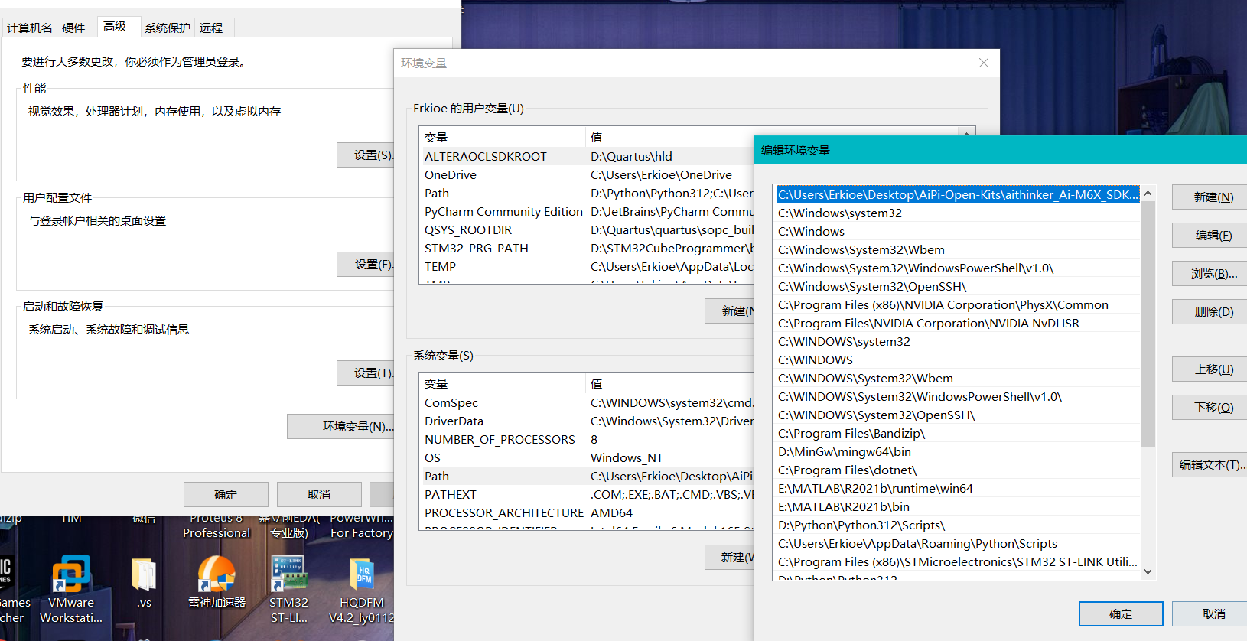Select C:\Windows\System32\Wbem entry
This screenshot has height=641, width=1247.
[x=958, y=249]
